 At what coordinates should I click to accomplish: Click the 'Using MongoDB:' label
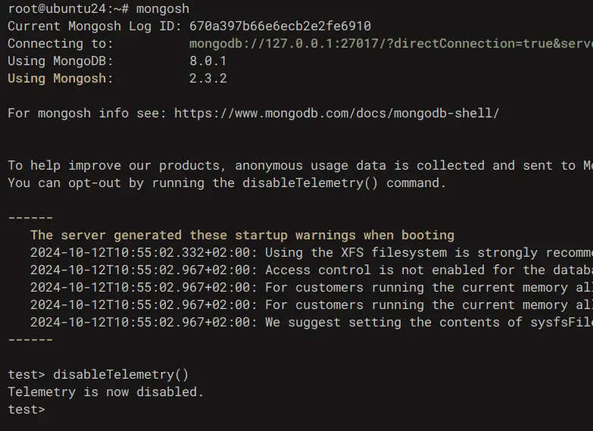[x=61, y=61]
